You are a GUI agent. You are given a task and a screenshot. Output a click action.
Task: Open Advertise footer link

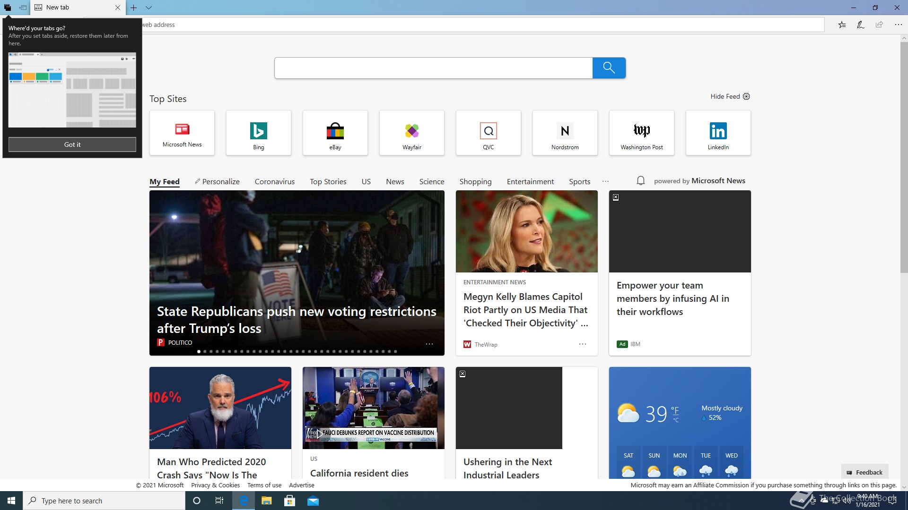(x=302, y=485)
